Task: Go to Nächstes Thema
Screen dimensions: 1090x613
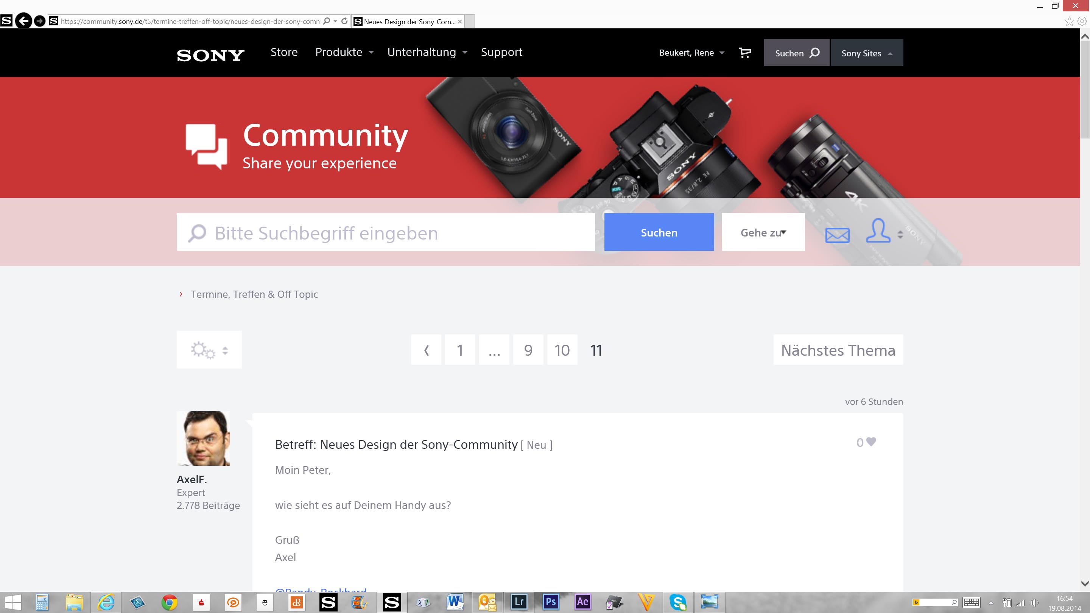Action: pyautogui.click(x=838, y=350)
